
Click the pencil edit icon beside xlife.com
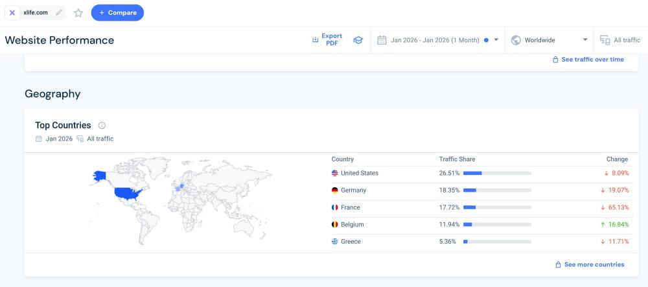coord(60,12)
